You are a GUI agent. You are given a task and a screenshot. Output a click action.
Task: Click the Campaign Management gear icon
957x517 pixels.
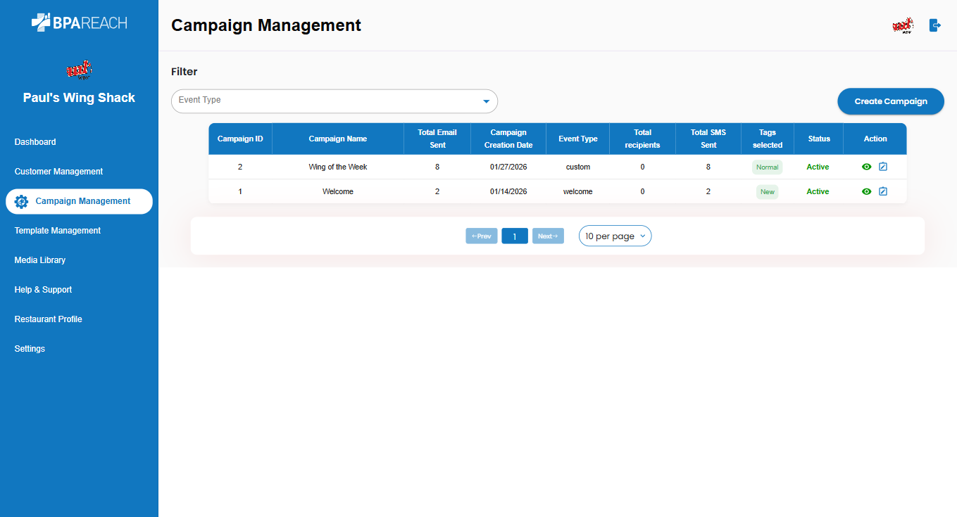pyautogui.click(x=21, y=201)
